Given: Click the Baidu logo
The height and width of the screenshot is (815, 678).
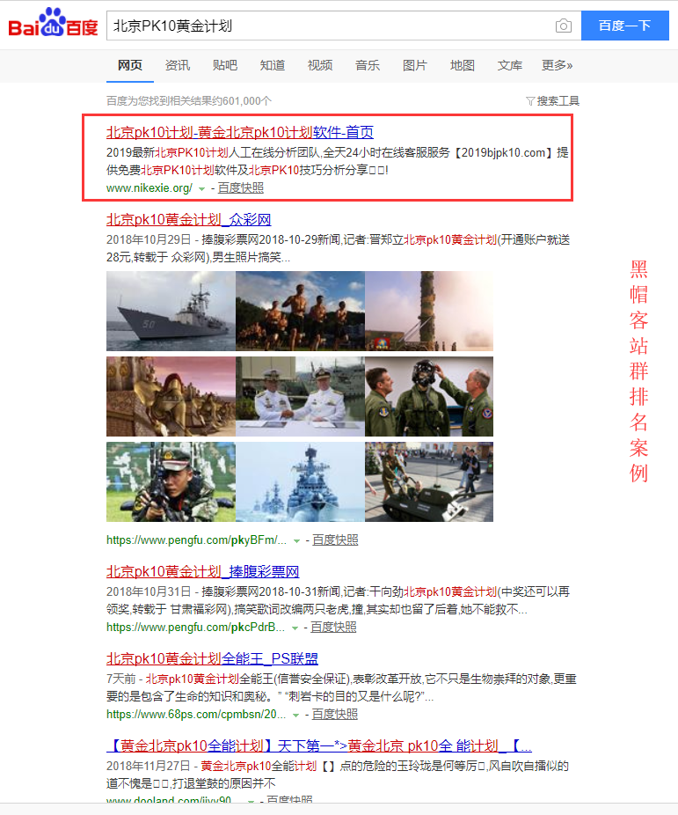Looking at the screenshot, I should [53, 23].
